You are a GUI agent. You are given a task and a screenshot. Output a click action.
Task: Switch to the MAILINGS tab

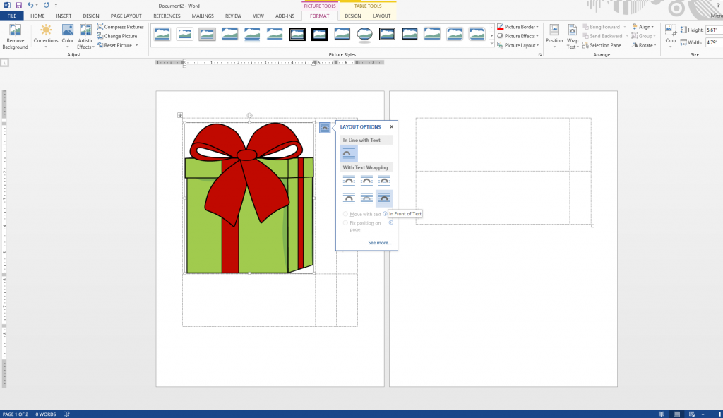[x=203, y=16]
